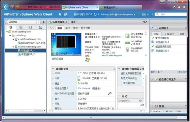The height and width of the screenshot is (122, 190).
Task: Collapse the 标记 panel
Action: pyautogui.click(x=119, y=96)
